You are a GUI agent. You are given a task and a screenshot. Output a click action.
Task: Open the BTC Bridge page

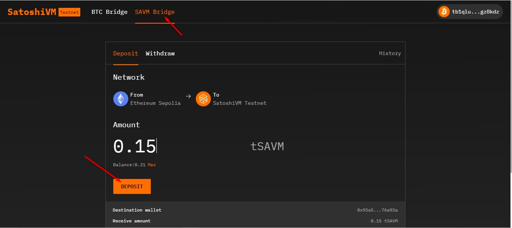pyautogui.click(x=110, y=12)
